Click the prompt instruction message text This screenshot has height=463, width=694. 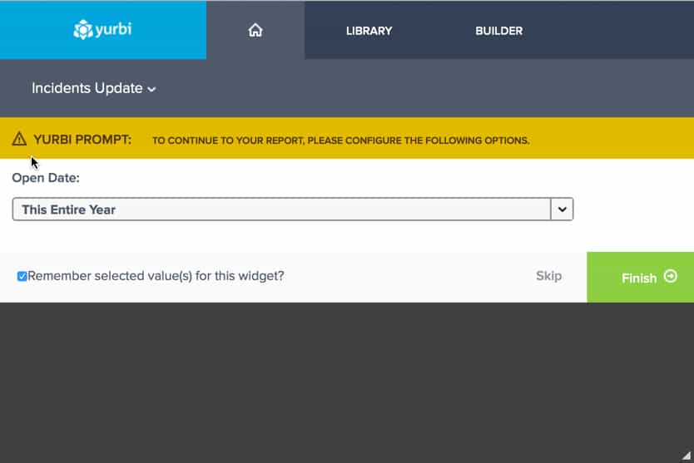tap(340, 140)
